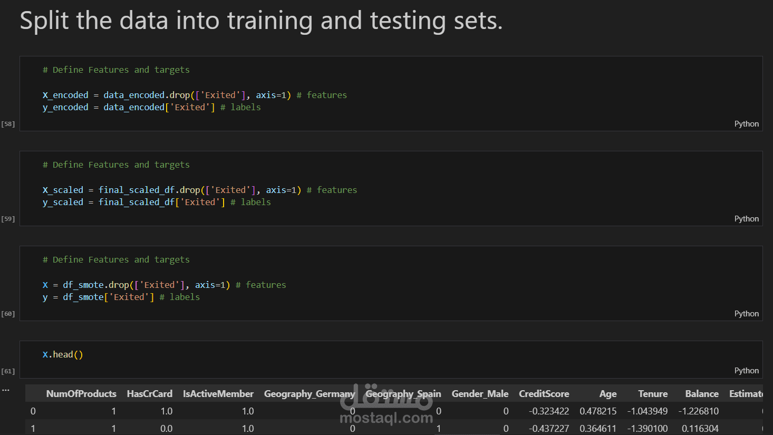The image size is (773, 435).
Task: Select the Balance column header
Action: (701, 394)
